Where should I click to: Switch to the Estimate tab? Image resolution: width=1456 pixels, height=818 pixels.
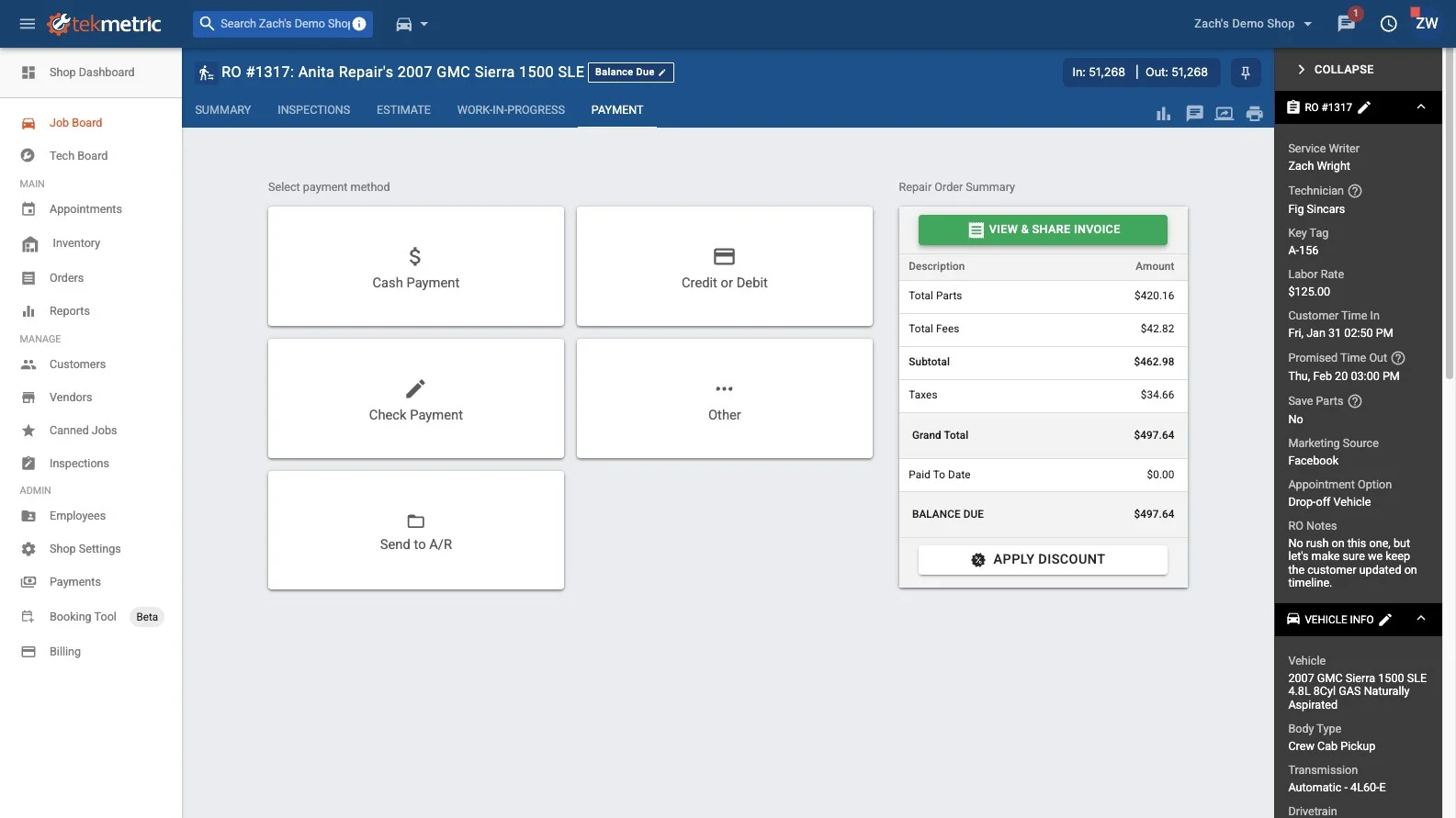pos(403,110)
